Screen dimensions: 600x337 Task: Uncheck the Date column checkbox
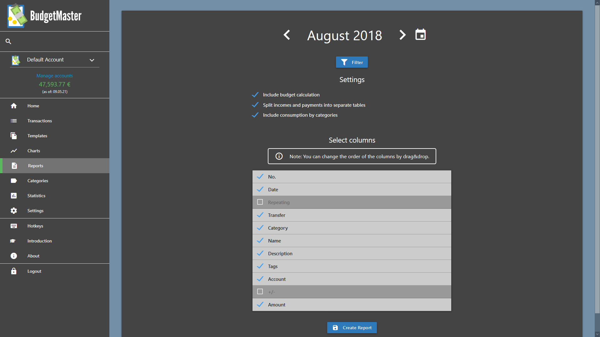click(x=260, y=189)
